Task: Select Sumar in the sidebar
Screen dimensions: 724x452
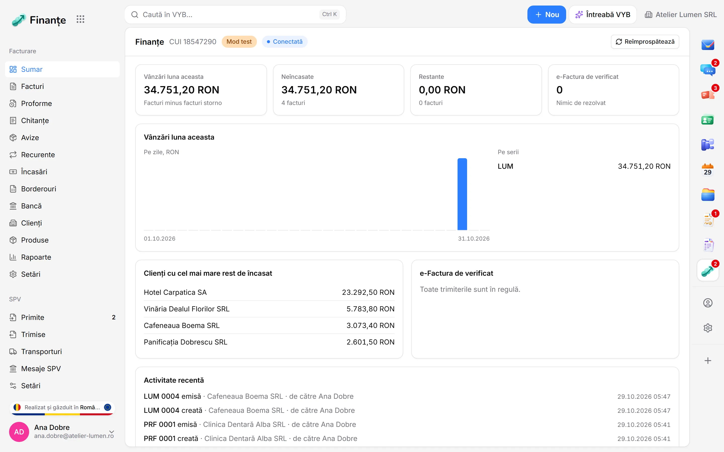Action: (x=62, y=69)
